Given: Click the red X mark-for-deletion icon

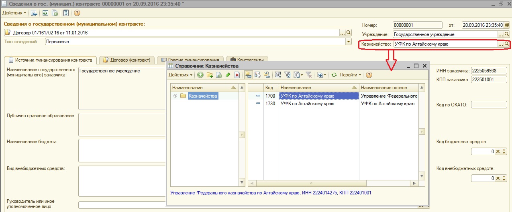Looking at the screenshot, I should pyautogui.click(x=237, y=75).
